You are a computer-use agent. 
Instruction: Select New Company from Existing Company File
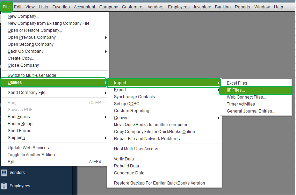(55, 23)
